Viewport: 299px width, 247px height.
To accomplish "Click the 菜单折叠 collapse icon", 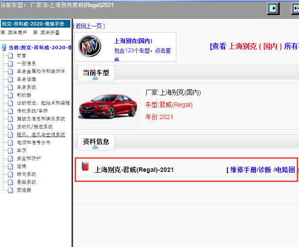I will coord(35,33).
